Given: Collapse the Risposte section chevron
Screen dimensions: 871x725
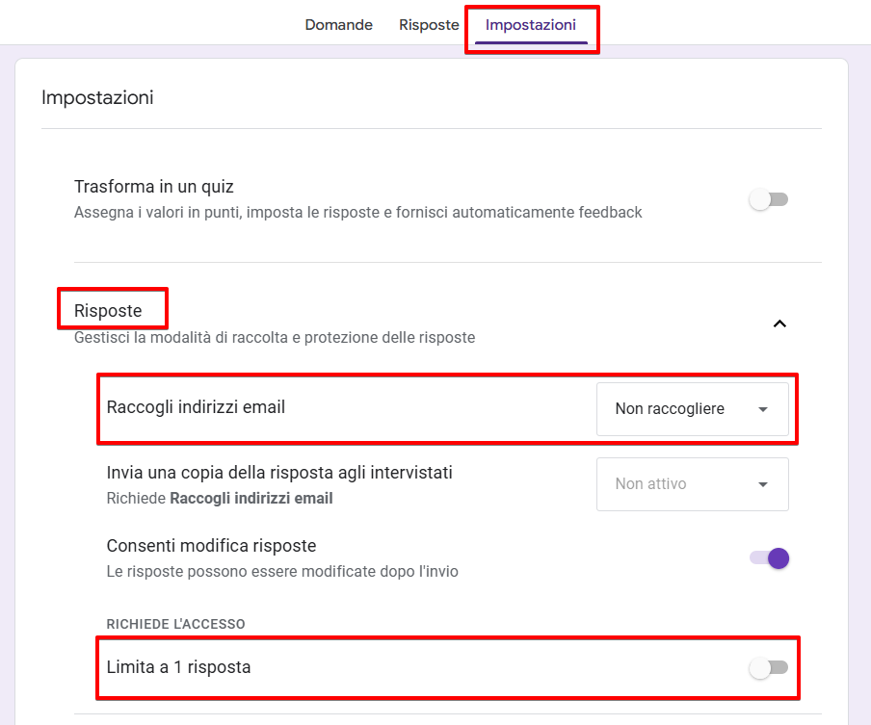Looking at the screenshot, I should click(779, 324).
